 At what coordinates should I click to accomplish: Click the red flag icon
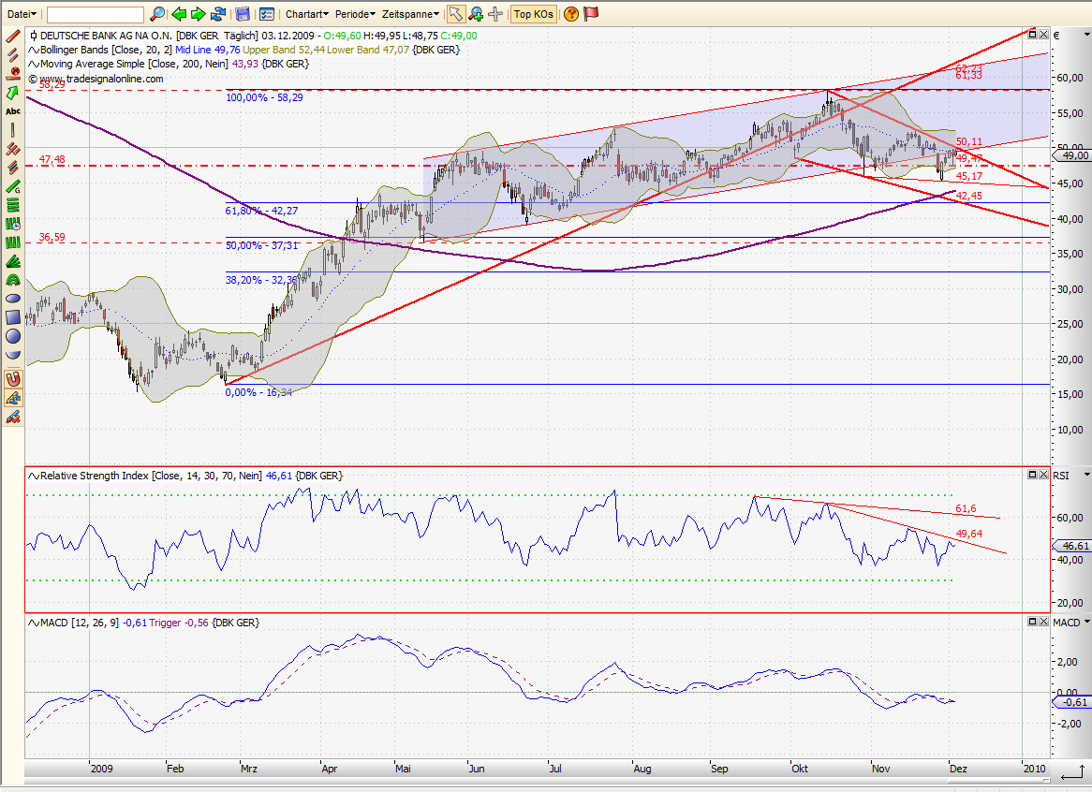591,14
